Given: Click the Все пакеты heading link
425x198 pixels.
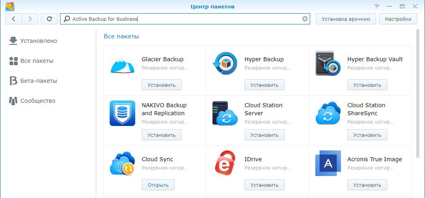Looking at the screenshot, I should (x=121, y=36).
